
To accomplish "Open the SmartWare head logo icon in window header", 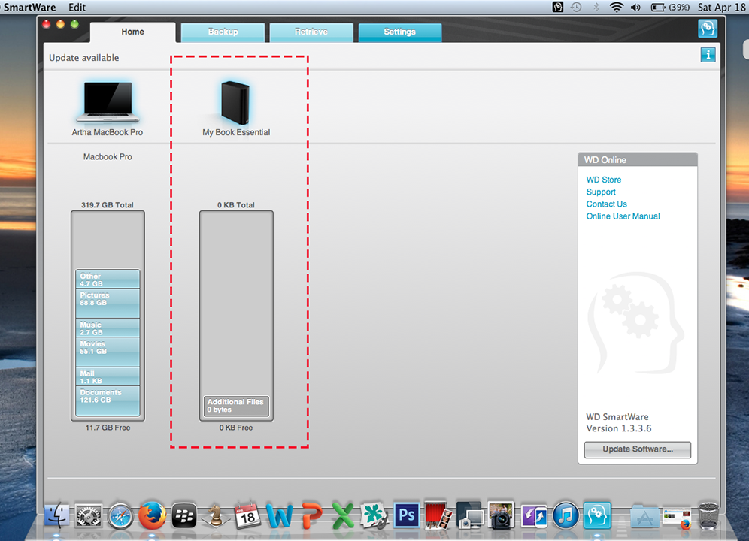I will 708,29.
